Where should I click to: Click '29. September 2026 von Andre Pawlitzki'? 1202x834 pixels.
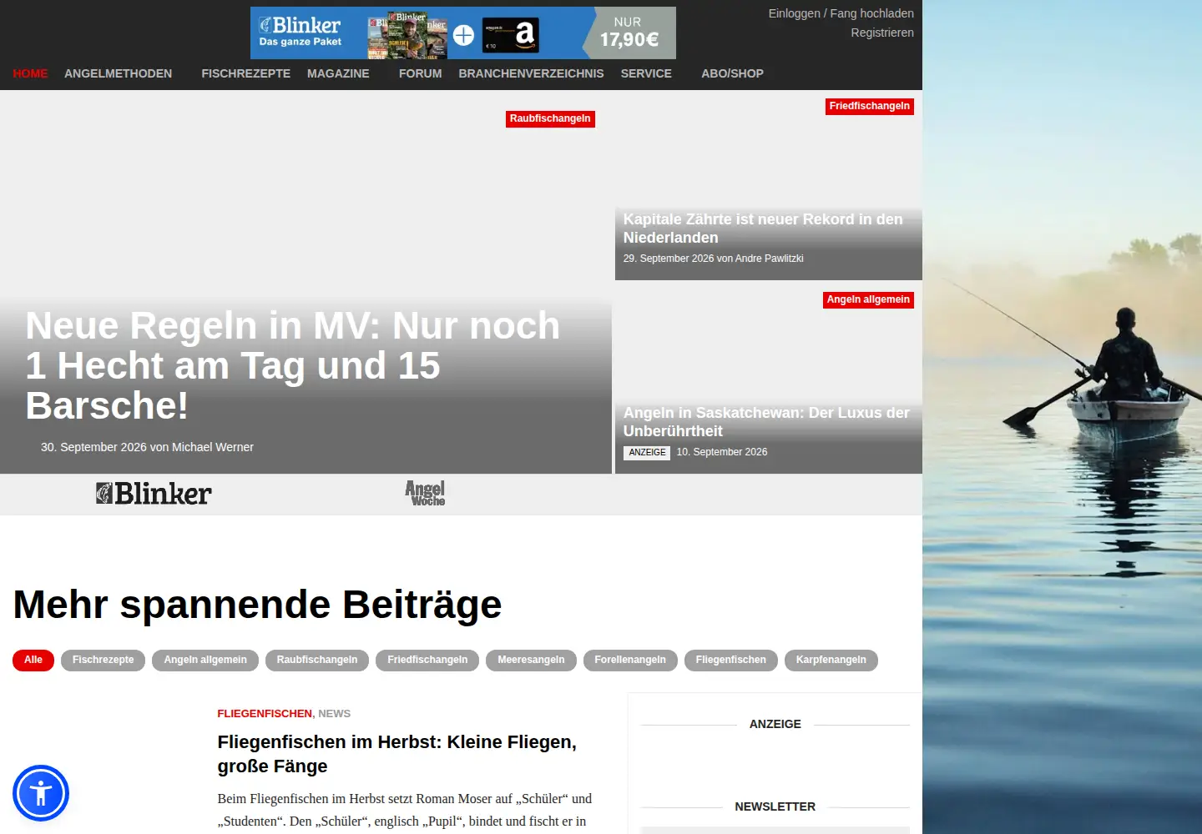coord(713,259)
